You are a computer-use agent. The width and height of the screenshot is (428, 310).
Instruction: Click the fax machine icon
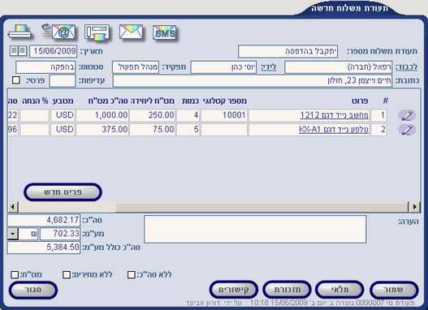pyautogui.click(x=97, y=32)
